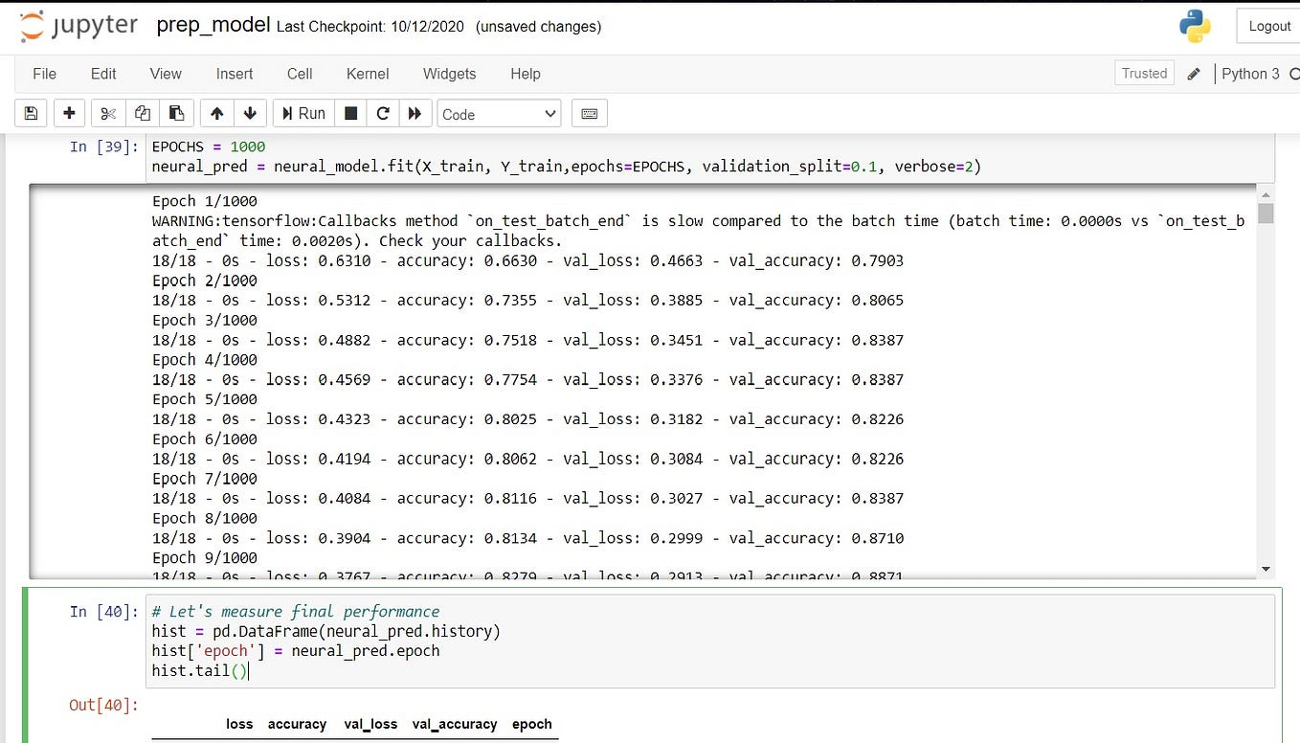Screen dimensions: 1300x743
Task: Open the Cell menu
Action: 299,74
